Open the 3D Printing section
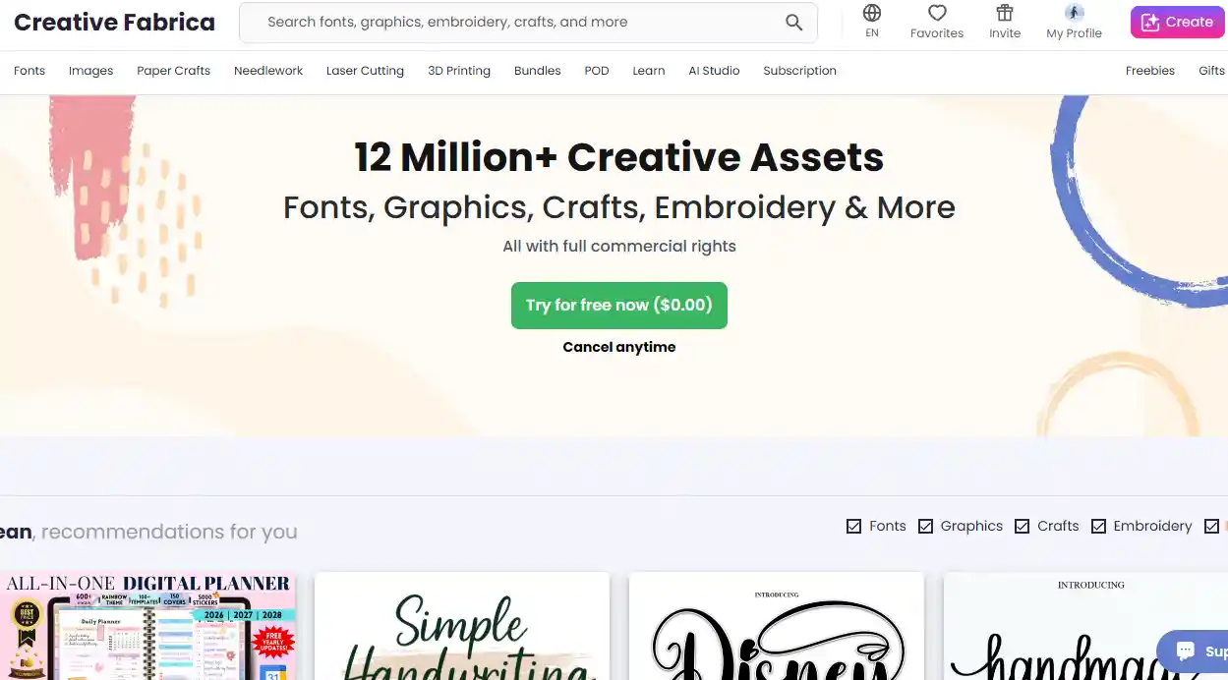 coord(459,71)
